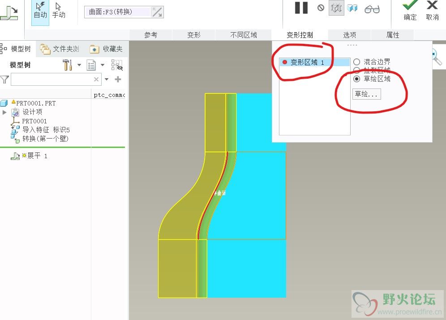The height and width of the screenshot is (320, 446).
Task: Choose the 混合边界 radio option
Action: tap(357, 62)
